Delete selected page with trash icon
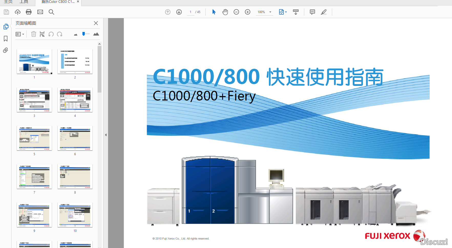Viewport: 452px width, 248px height. 34,34
